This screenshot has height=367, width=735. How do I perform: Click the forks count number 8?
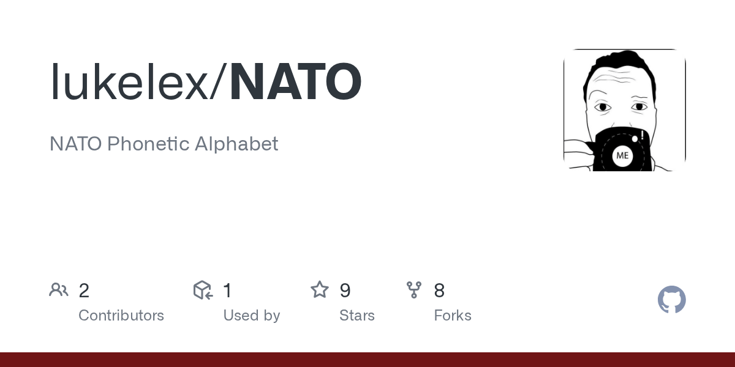pyautogui.click(x=439, y=291)
